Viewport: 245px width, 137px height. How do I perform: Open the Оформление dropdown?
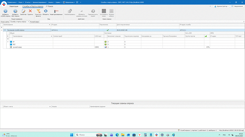(69, 2)
